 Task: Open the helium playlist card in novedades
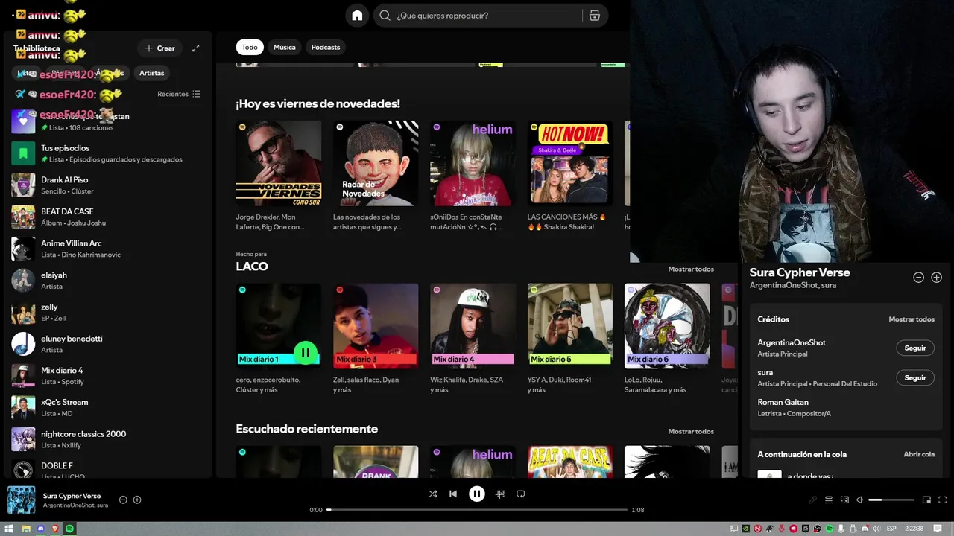(x=473, y=176)
